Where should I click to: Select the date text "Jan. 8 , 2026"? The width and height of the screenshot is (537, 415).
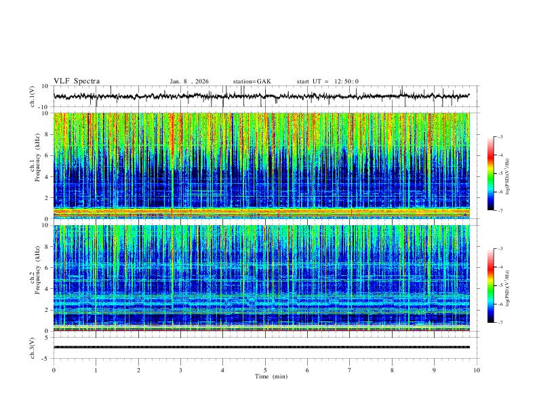tap(189, 81)
